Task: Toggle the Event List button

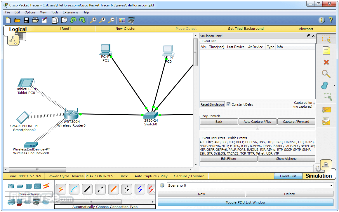Action: point(288,176)
